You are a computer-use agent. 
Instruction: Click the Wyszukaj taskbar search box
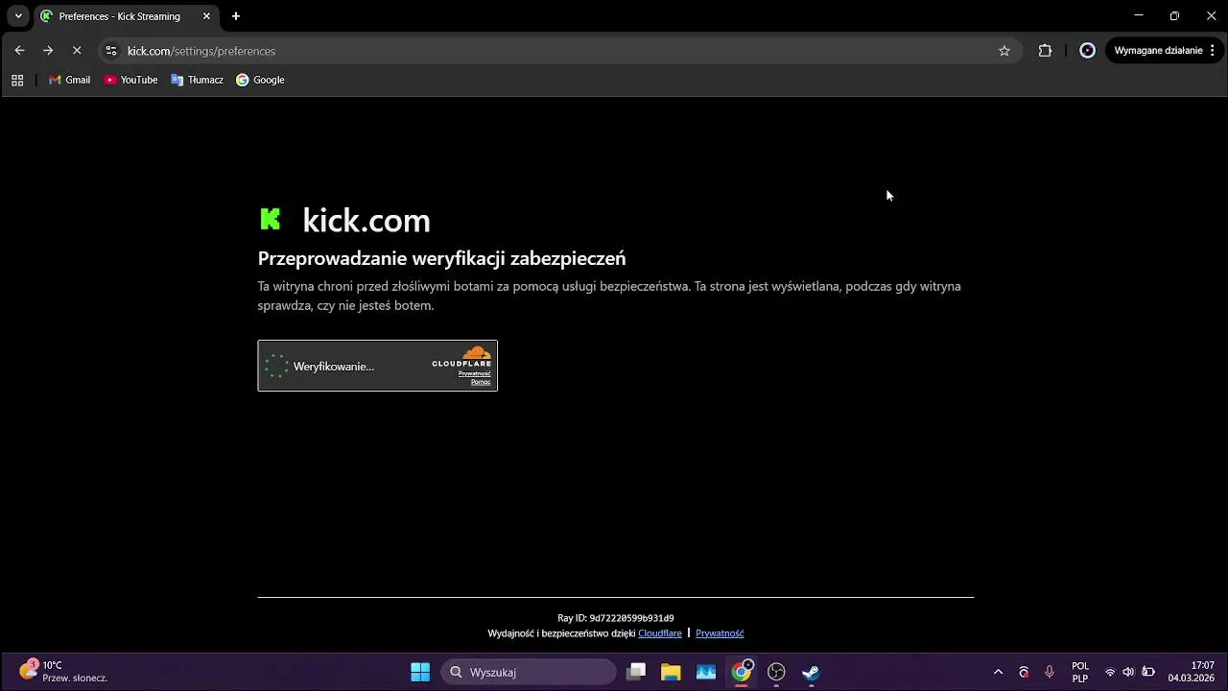(x=529, y=672)
